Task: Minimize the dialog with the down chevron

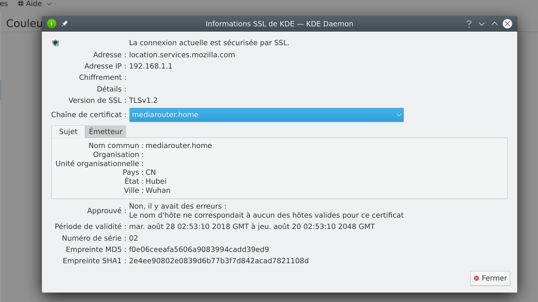Action: point(481,24)
